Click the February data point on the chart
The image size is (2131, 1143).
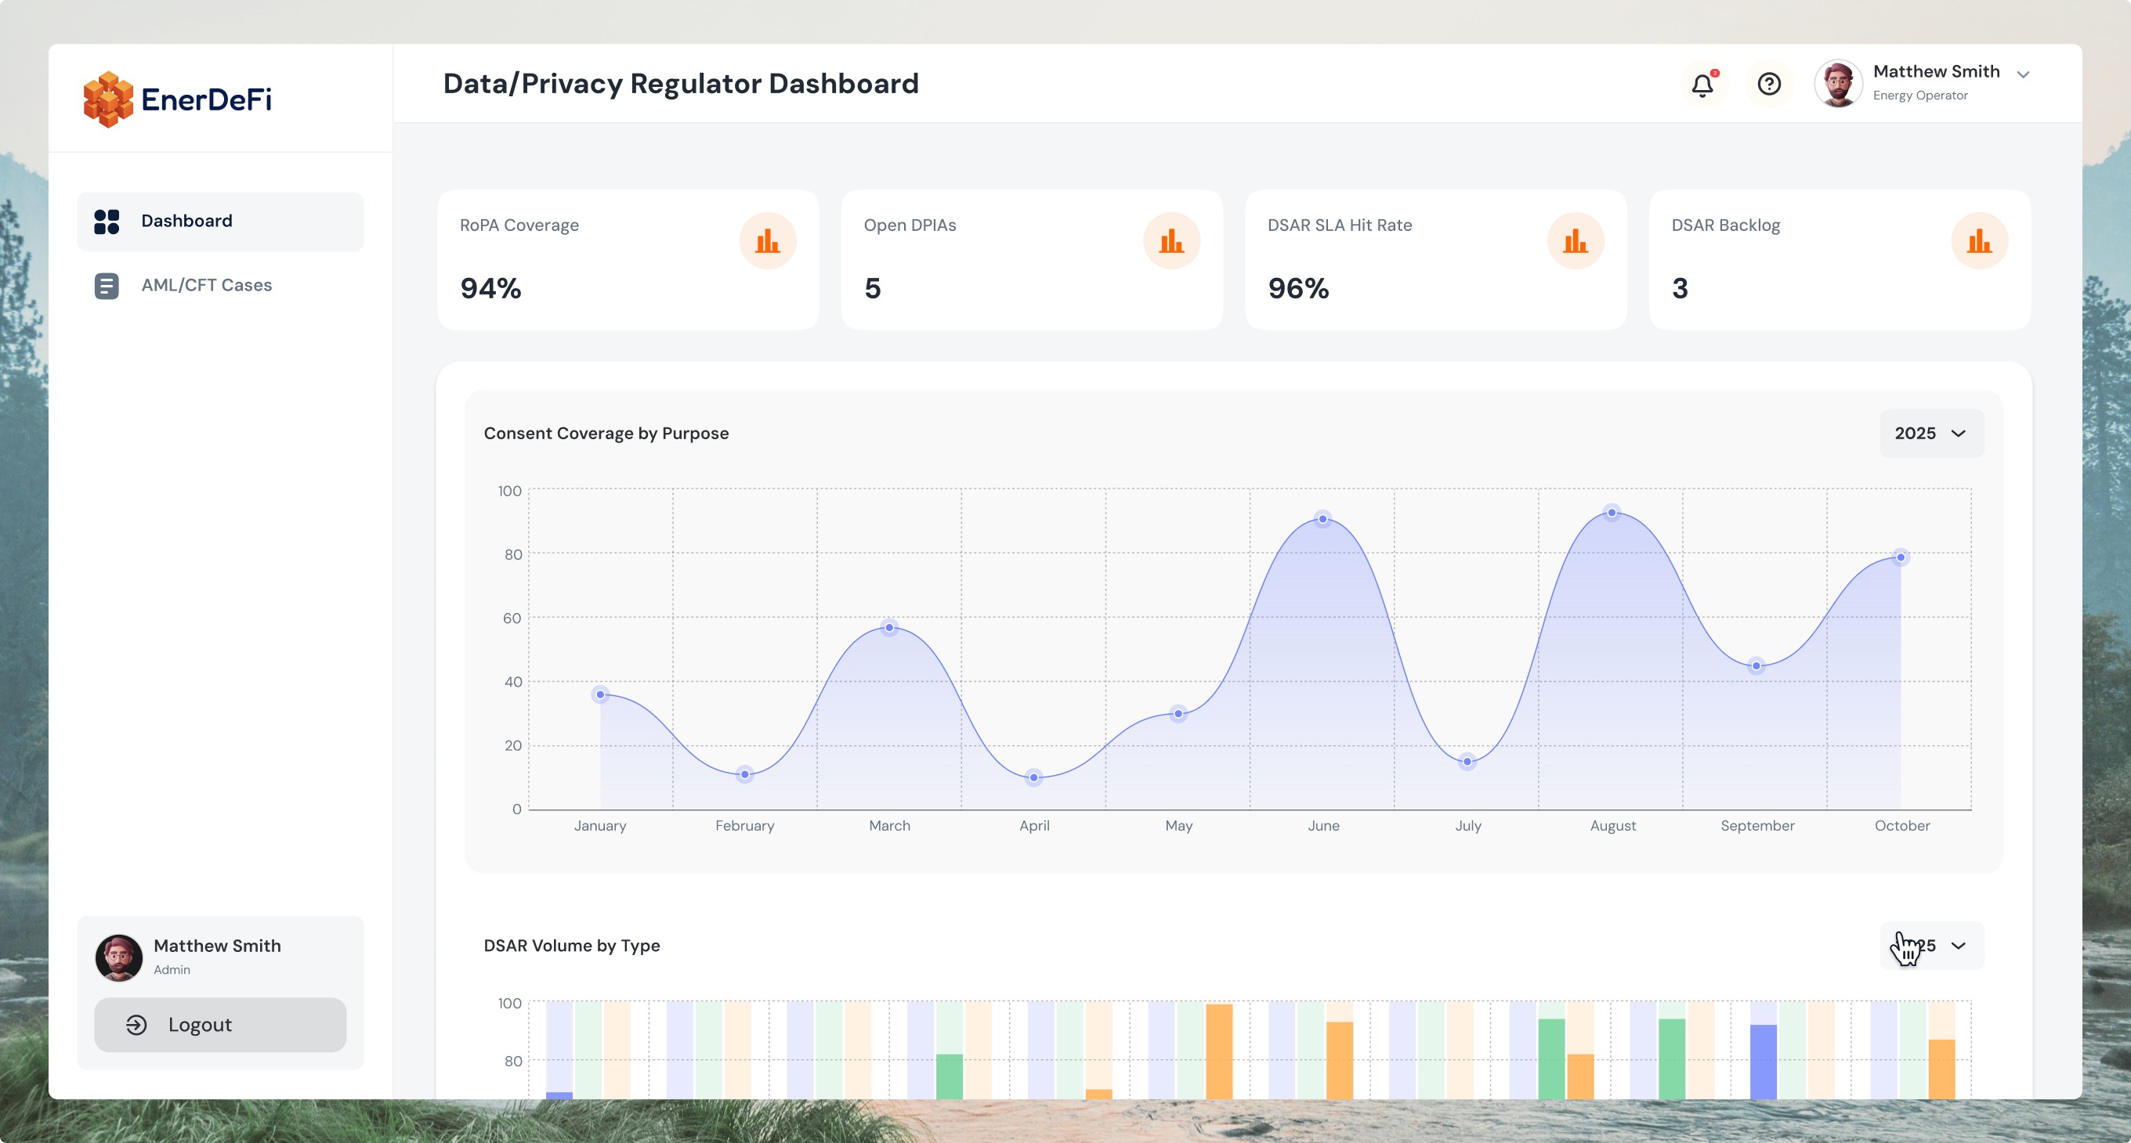pyautogui.click(x=744, y=774)
